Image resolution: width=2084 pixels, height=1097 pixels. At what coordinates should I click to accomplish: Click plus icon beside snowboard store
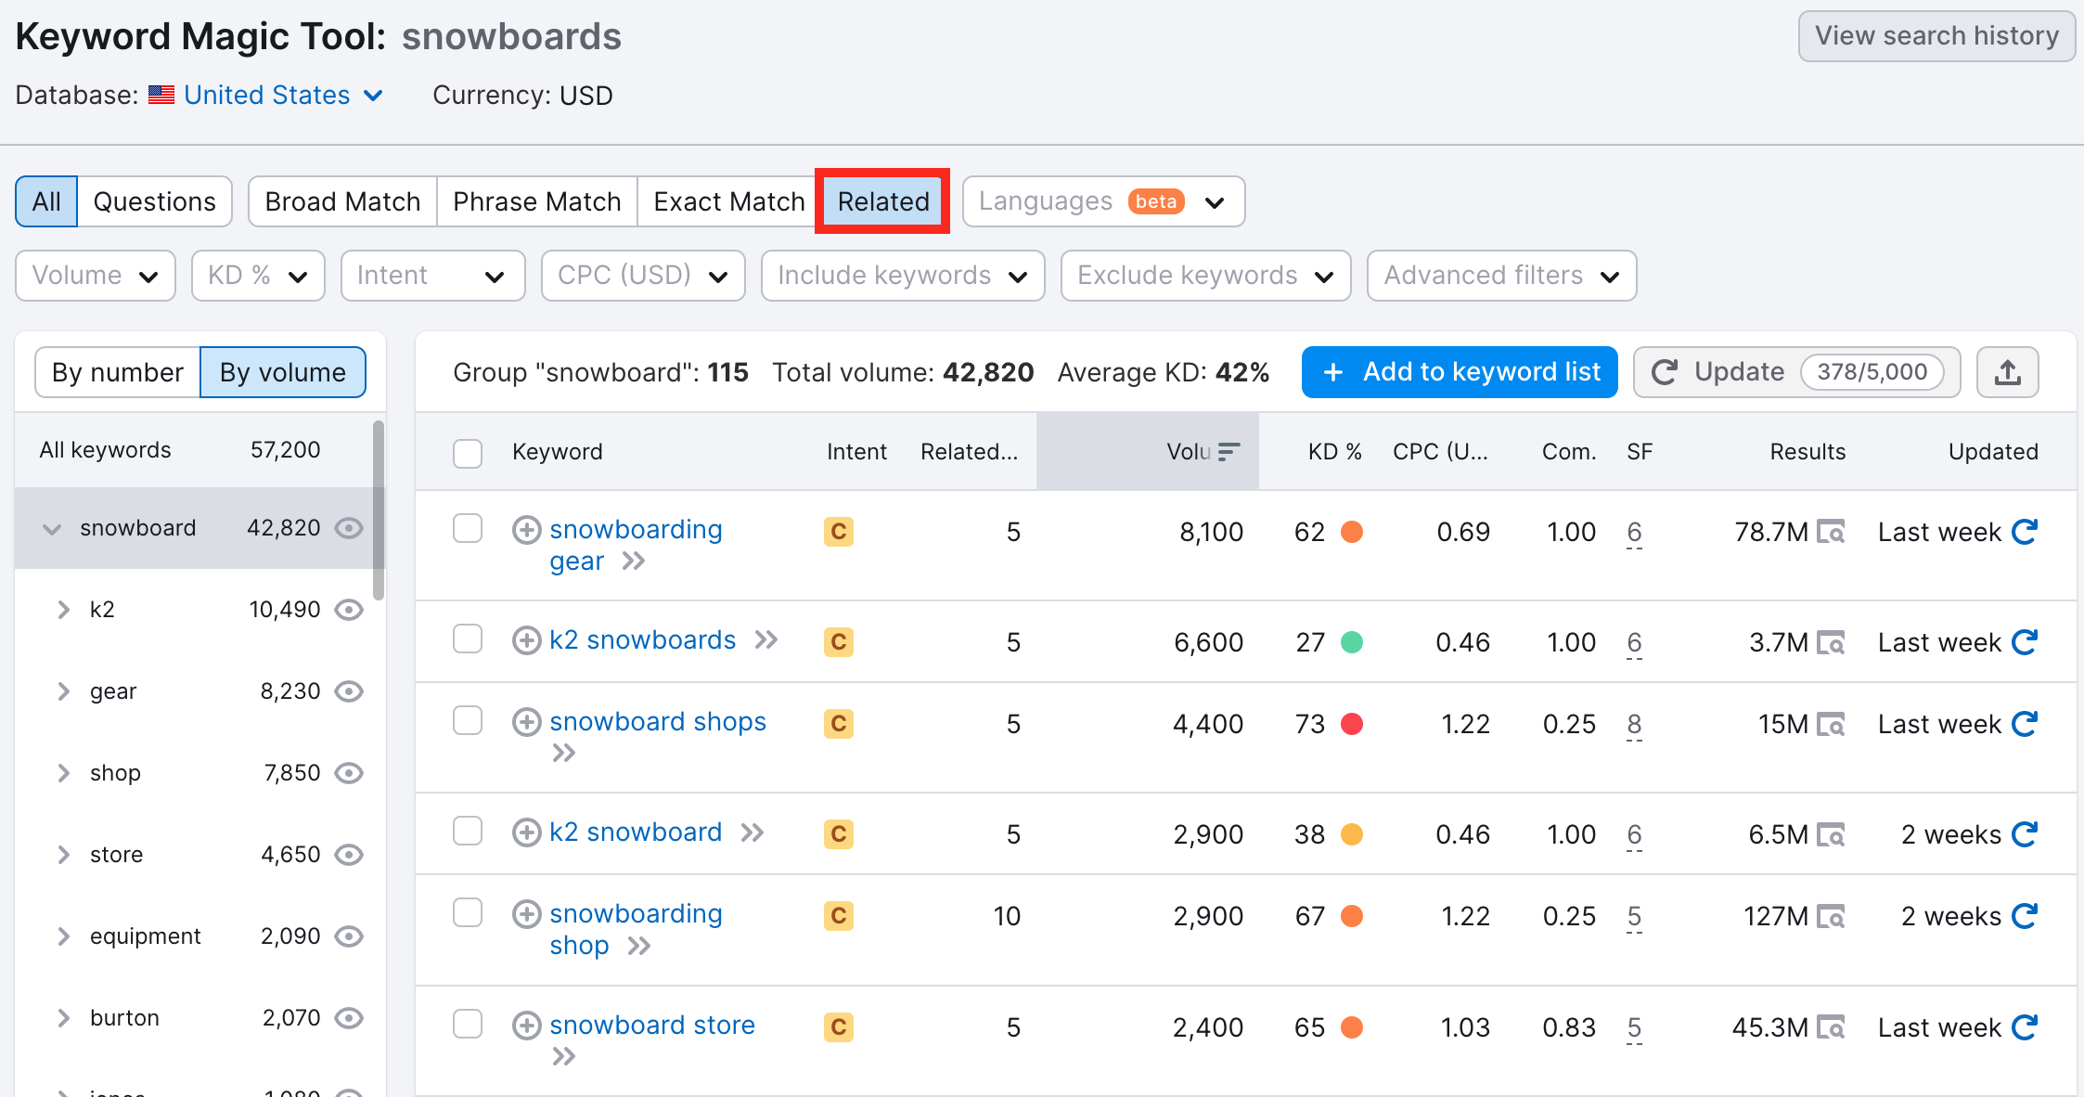527,1026
